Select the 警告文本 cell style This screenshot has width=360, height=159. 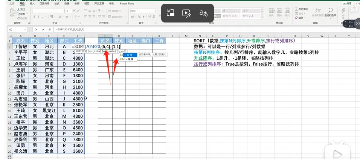[x=251, y=16]
